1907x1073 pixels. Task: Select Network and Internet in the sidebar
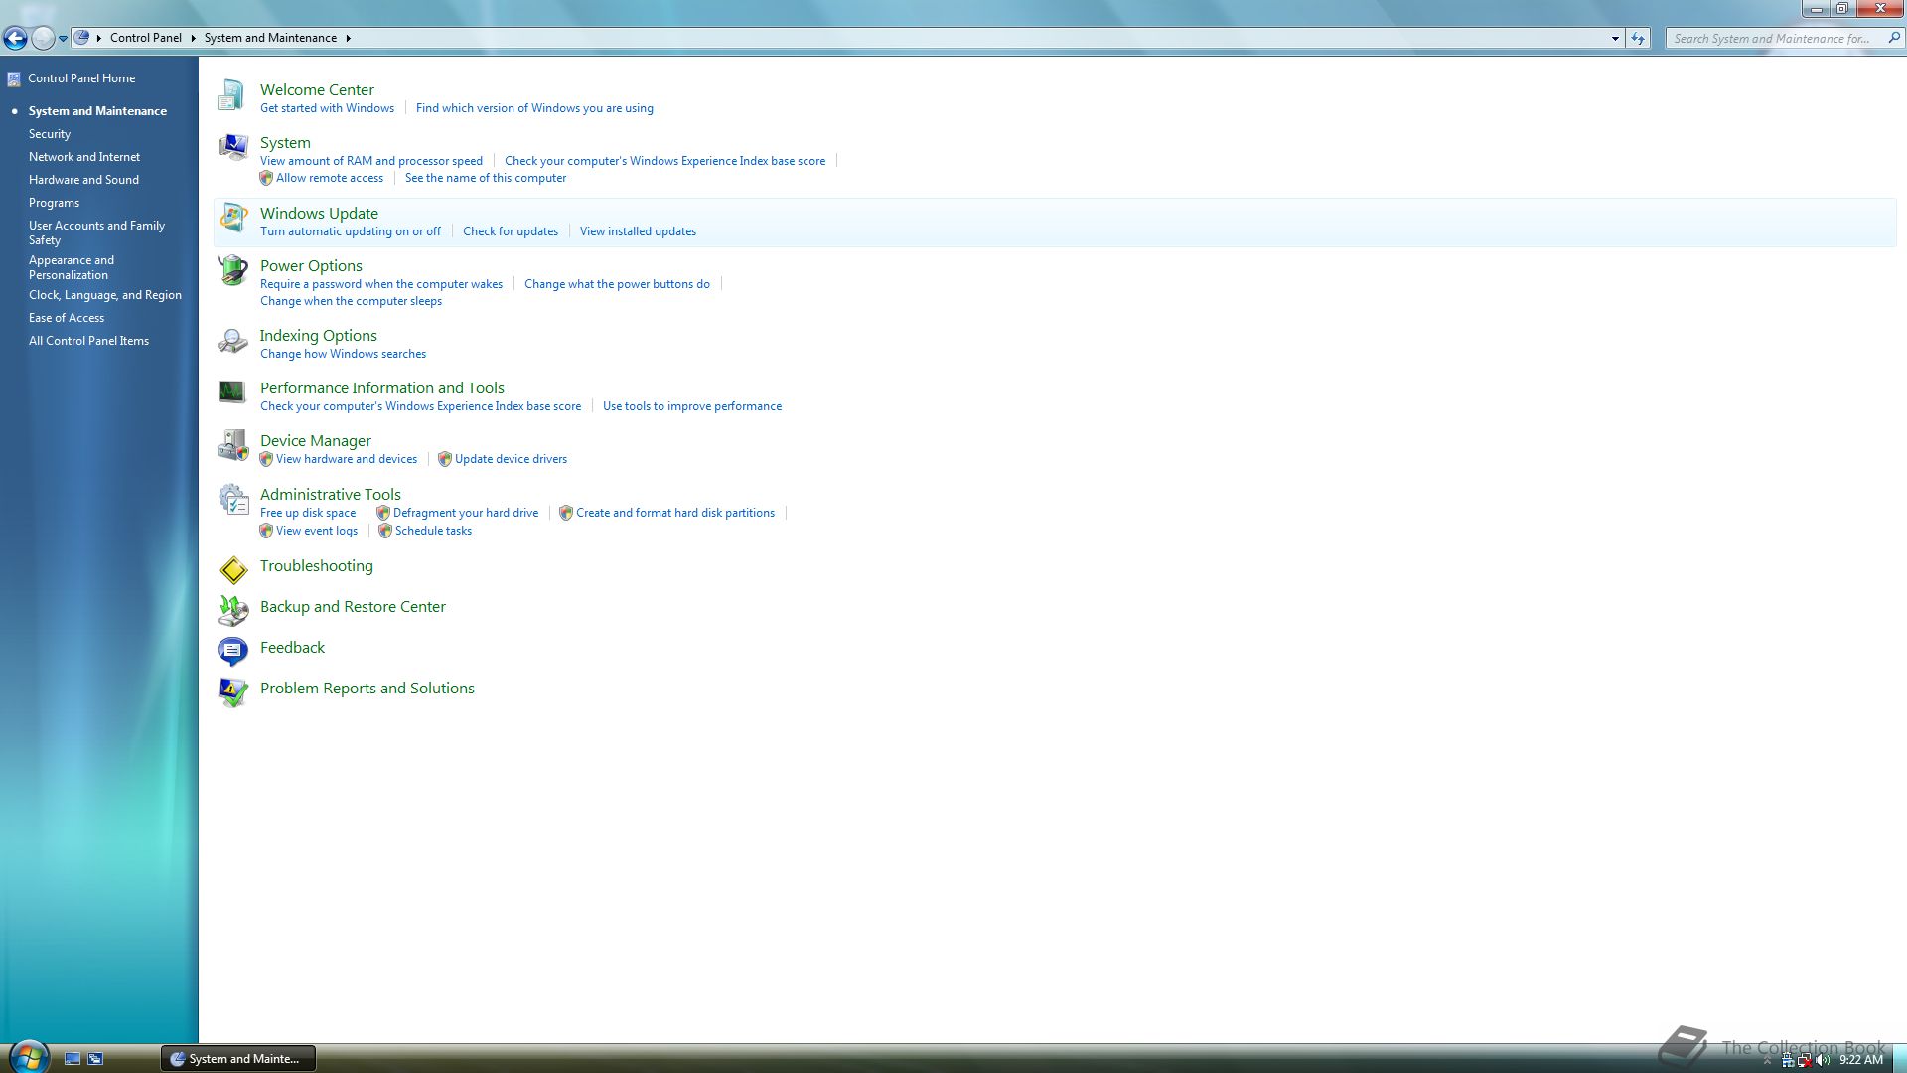[84, 157]
